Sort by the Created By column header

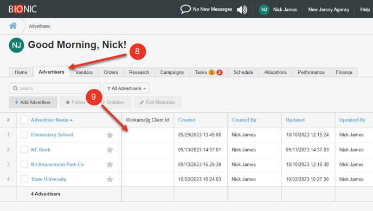tap(244, 120)
